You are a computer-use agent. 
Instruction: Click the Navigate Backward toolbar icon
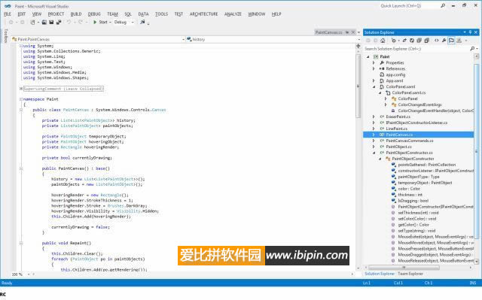tap(11, 22)
